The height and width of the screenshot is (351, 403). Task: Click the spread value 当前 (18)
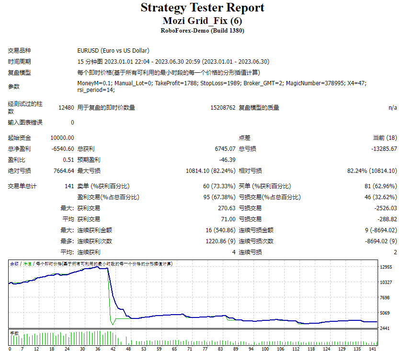point(385,138)
